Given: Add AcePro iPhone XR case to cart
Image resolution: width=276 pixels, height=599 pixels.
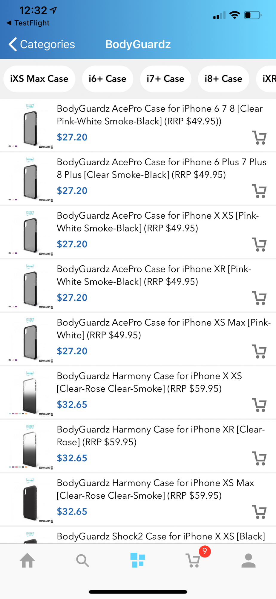Looking at the screenshot, I should point(259,298).
